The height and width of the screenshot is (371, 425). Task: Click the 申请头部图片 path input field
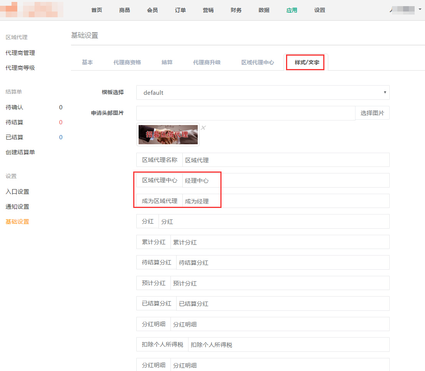click(x=246, y=113)
